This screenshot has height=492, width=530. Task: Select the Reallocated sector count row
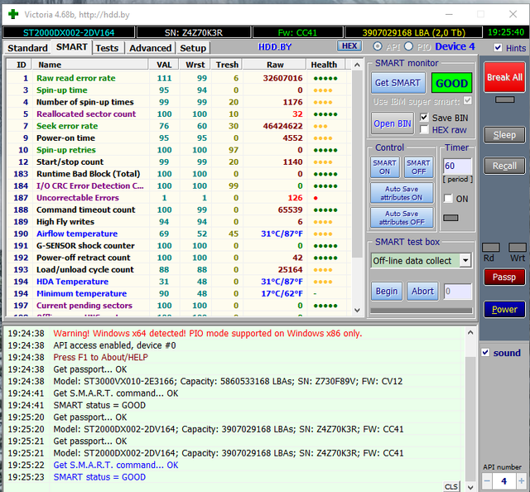[178, 114]
